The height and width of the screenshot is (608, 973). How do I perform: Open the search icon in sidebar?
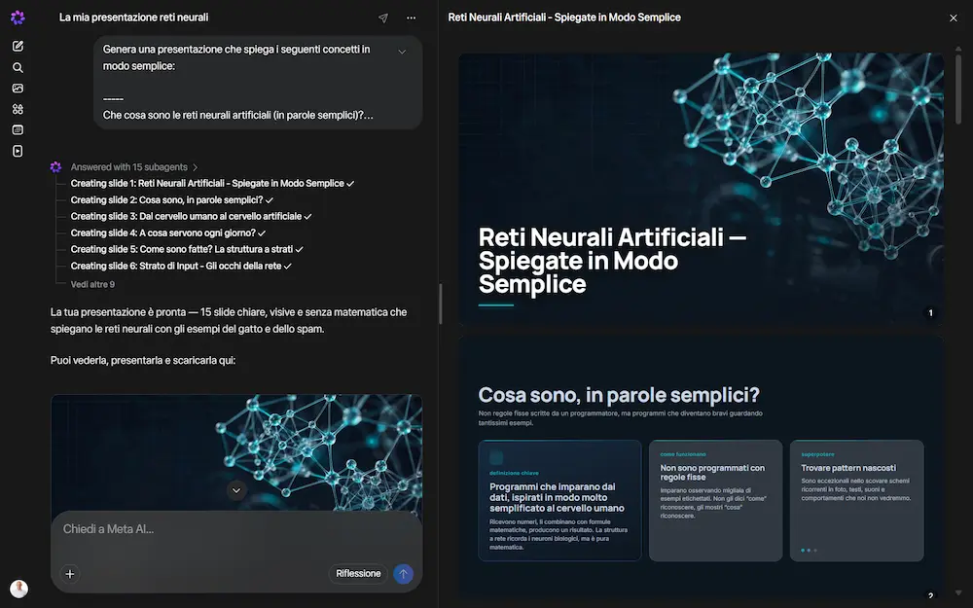(18, 68)
